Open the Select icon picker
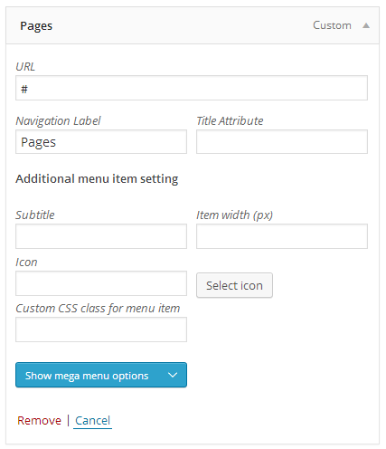This screenshot has width=386, height=449. click(234, 285)
